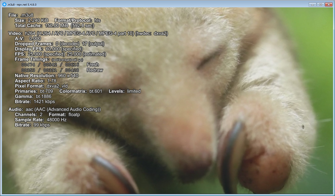The width and height of the screenshot is (335, 196).
Task: Click the 'Video: h264' codec line
Action: tap(88, 34)
